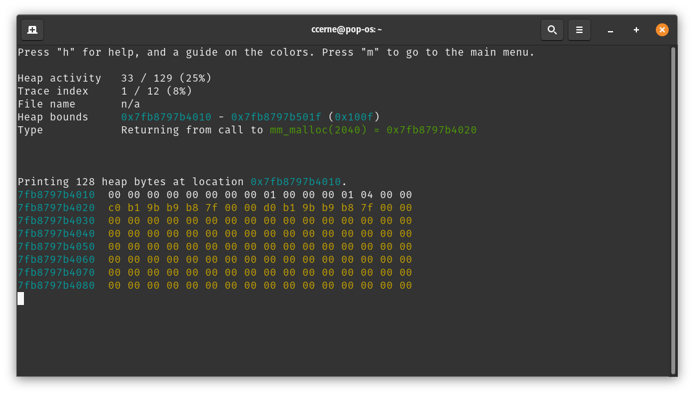Open the terminal search

point(552,30)
